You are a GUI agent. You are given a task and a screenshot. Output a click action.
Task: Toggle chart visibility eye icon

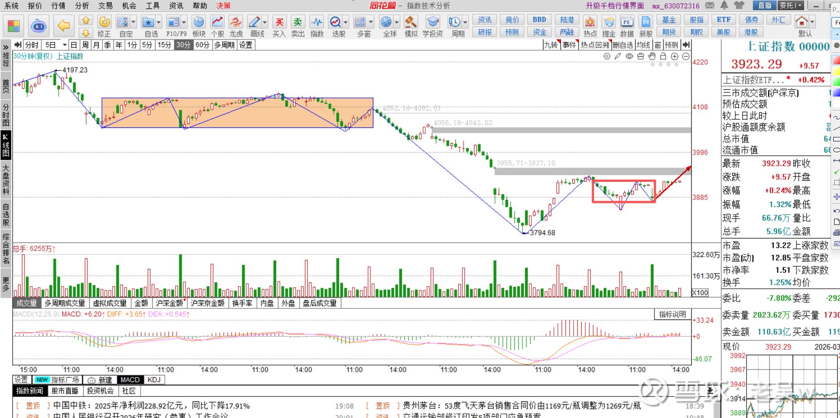(629, 56)
